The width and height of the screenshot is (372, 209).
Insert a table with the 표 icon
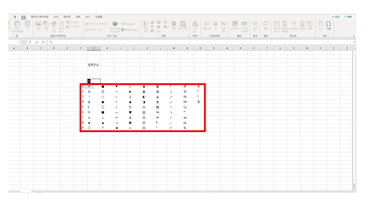27,26
